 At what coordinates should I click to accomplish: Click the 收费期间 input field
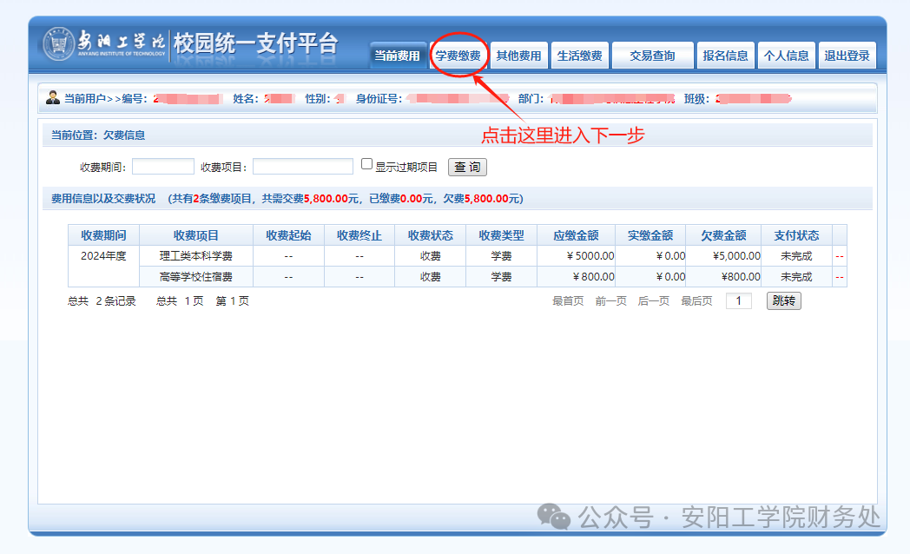163,167
